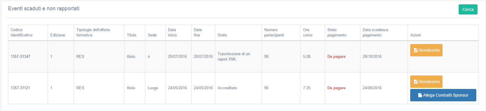486x111 pixels.
Task: Click Allega Contratti Sponsor button
Action: pos(443,95)
